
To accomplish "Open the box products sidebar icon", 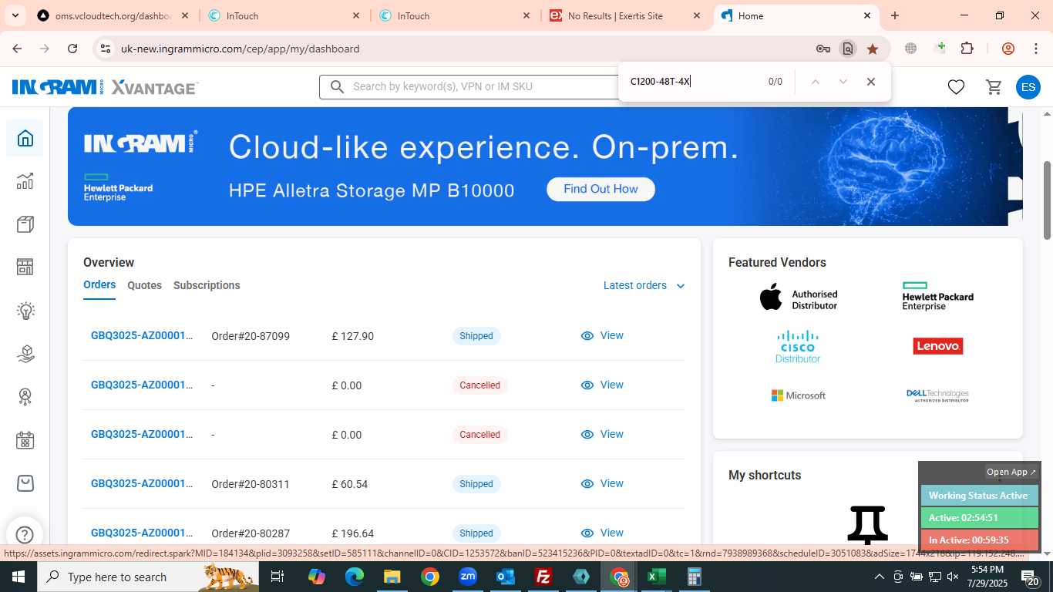I will (25, 224).
